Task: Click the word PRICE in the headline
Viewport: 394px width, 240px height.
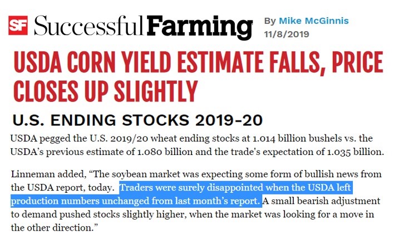Action: tap(358, 62)
